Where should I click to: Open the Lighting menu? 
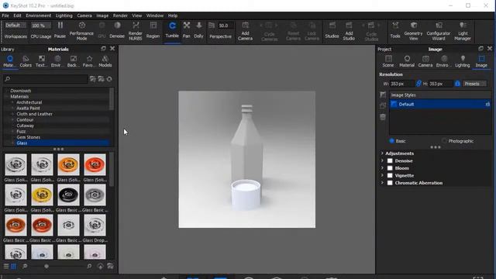point(64,15)
